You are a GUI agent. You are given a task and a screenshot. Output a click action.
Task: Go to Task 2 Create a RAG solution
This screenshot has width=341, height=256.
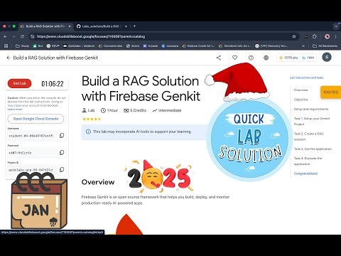pyautogui.click(x=309, y=137)
